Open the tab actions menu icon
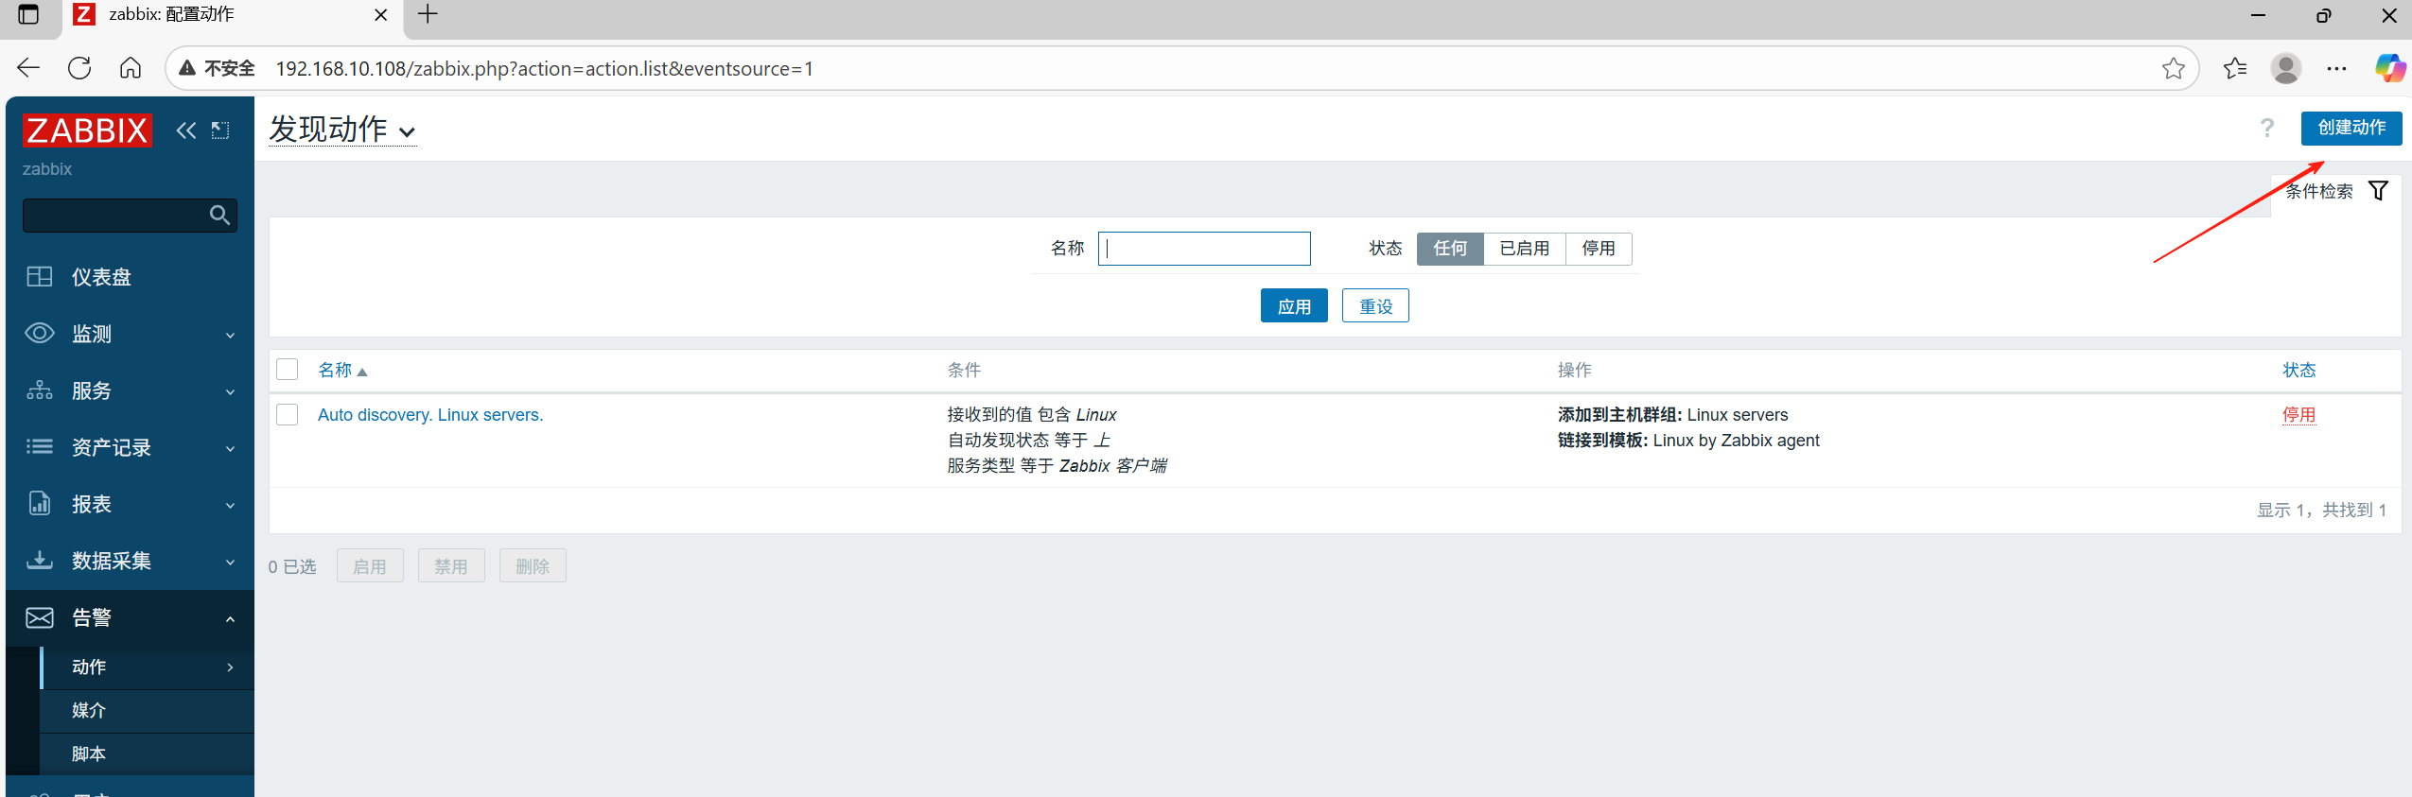This screenshot has height=797, width=2412. pyautogui.click(x=28, y=14)
